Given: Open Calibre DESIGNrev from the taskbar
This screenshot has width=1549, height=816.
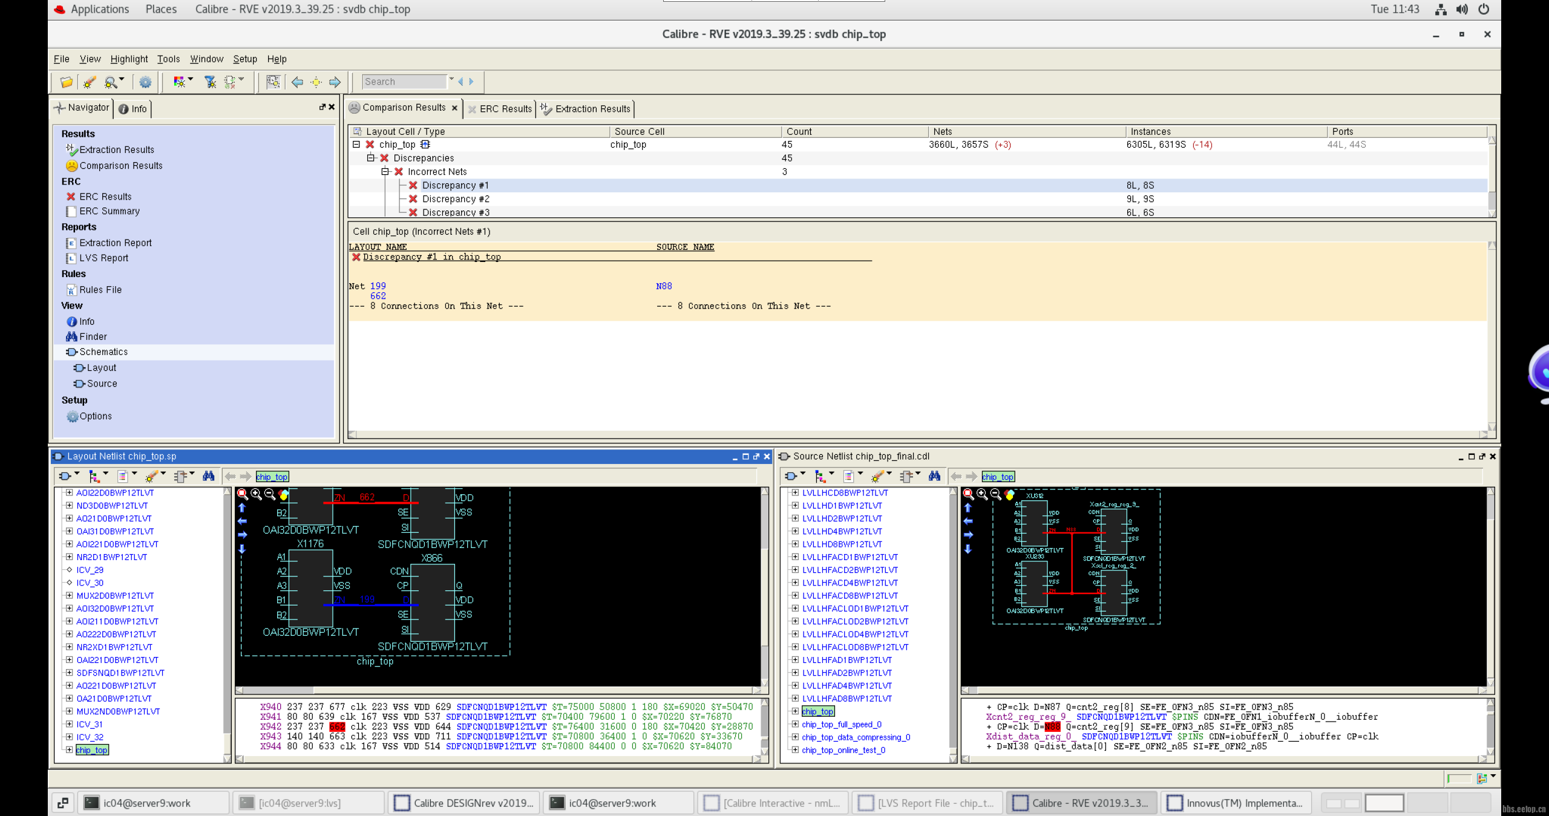Looking at the screenshot, I should click(x=465, y=803).
